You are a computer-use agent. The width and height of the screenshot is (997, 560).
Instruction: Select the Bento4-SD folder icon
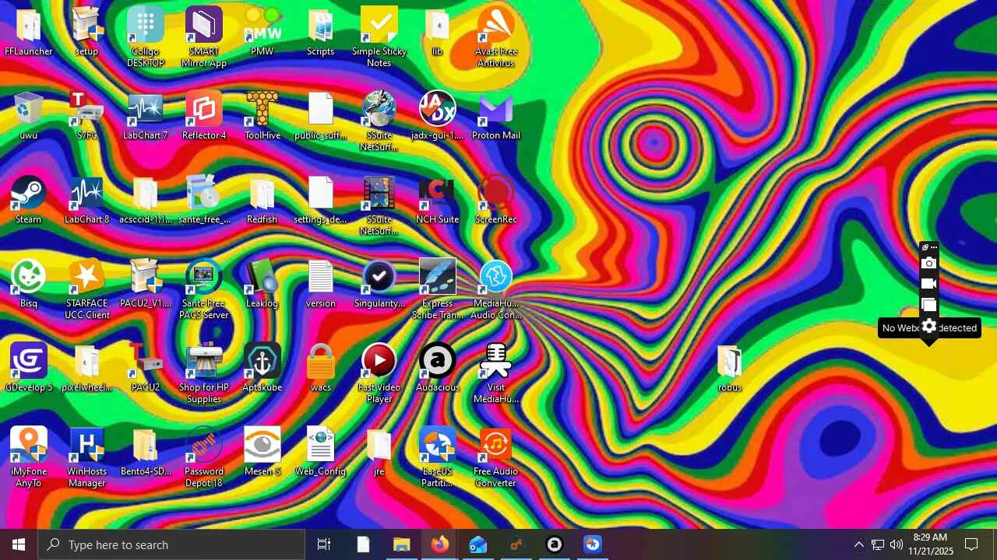(146, 452)
